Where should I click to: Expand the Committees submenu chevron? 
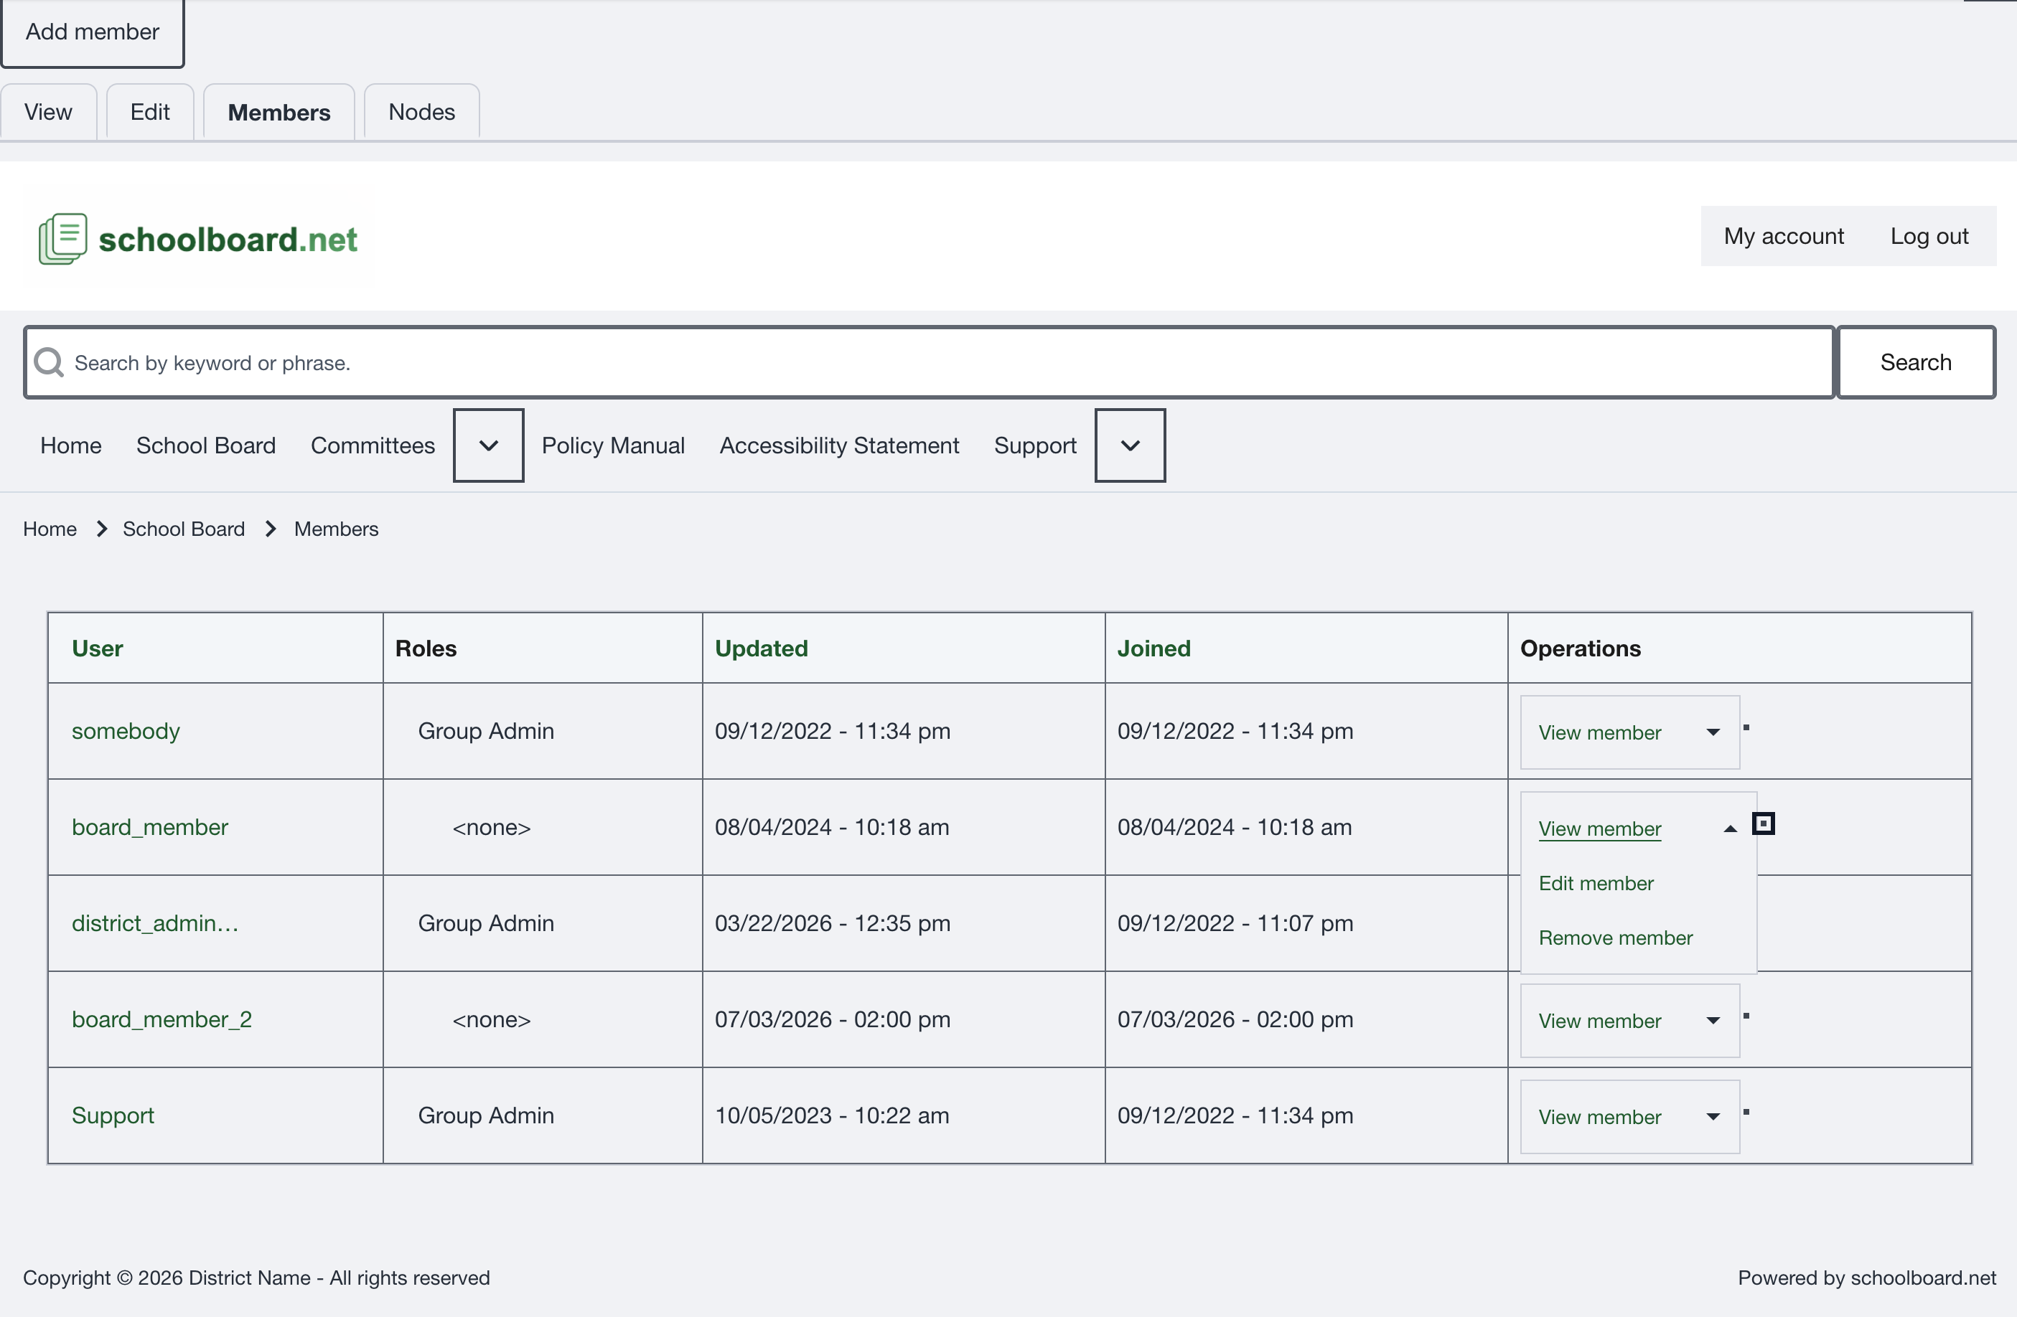coord(489,445)
